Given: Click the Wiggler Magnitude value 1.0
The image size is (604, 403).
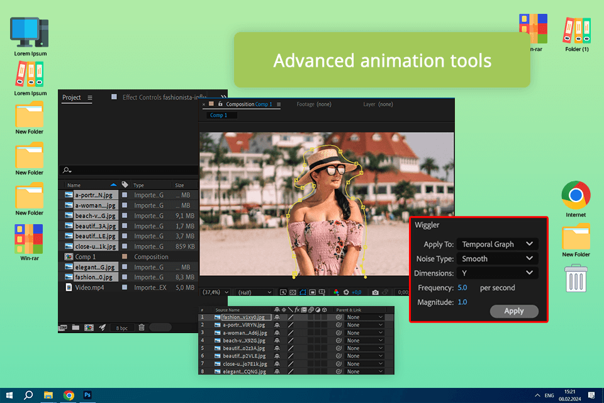Looking at the screenshot, I should pos(462,302).
